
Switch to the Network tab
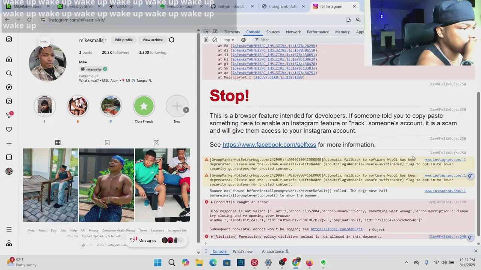tap(293, 32)
